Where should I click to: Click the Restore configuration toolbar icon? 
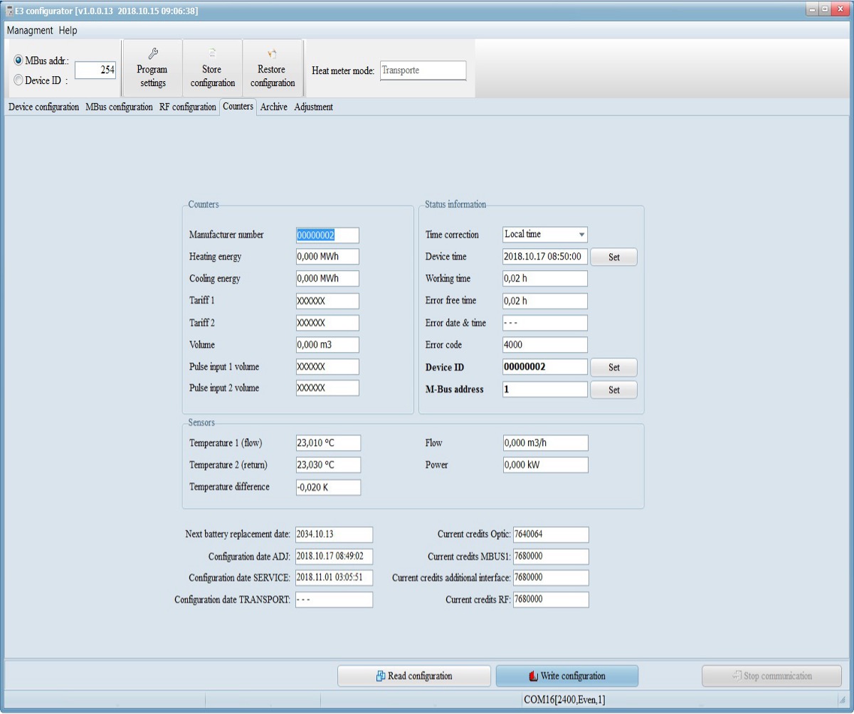272,54
